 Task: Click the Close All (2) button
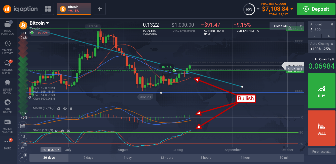pos(283,26)
